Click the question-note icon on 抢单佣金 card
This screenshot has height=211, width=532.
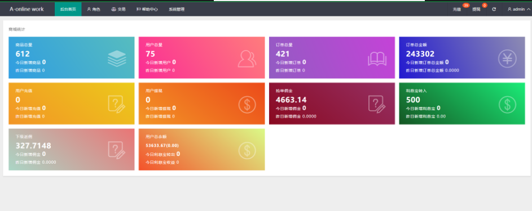[x=377, y=104]
